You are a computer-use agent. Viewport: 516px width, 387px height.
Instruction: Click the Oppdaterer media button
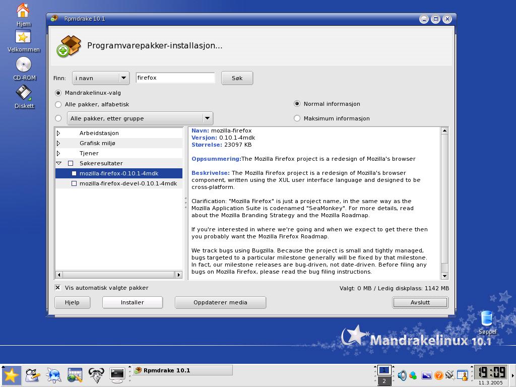tap(220, 302)
